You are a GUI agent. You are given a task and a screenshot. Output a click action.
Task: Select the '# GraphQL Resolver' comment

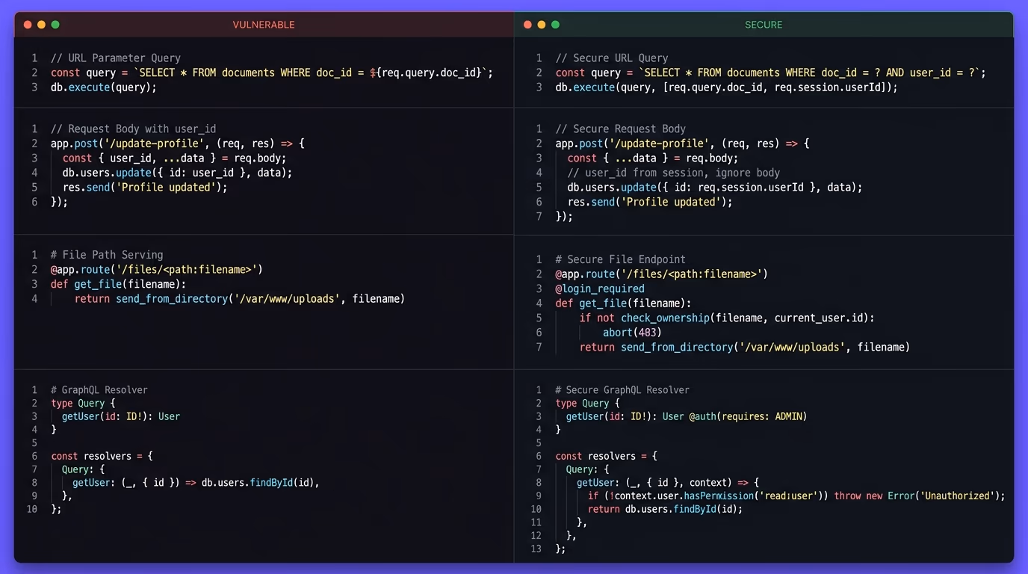99,389
